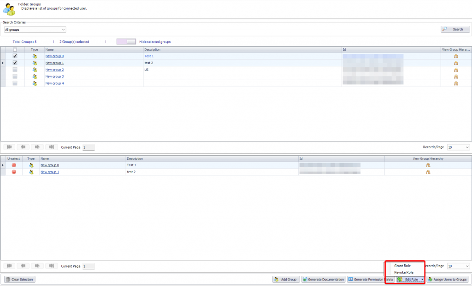Click red unselect icon for New group 0
This screenshot has width=472, height=286.
[14, 165]
